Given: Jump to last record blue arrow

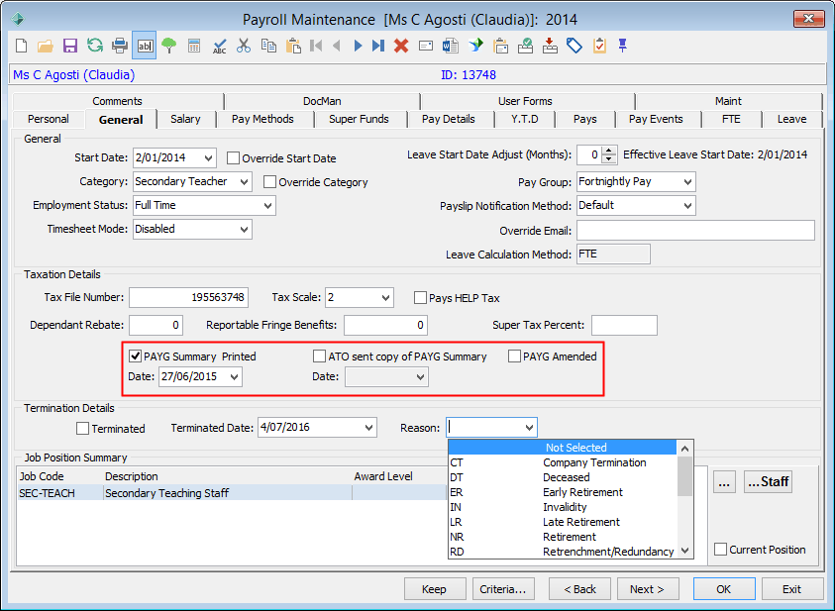Looking at the screenshot, I should [378, 46].
